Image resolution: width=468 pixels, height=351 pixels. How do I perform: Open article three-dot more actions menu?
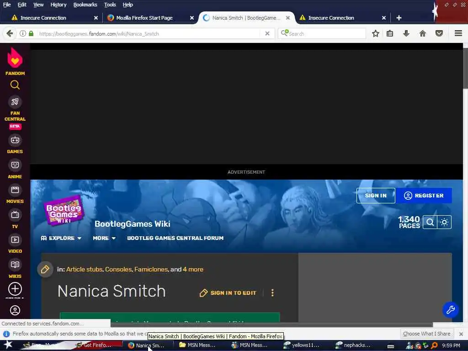pyautogui.click(x=272, y=293)
